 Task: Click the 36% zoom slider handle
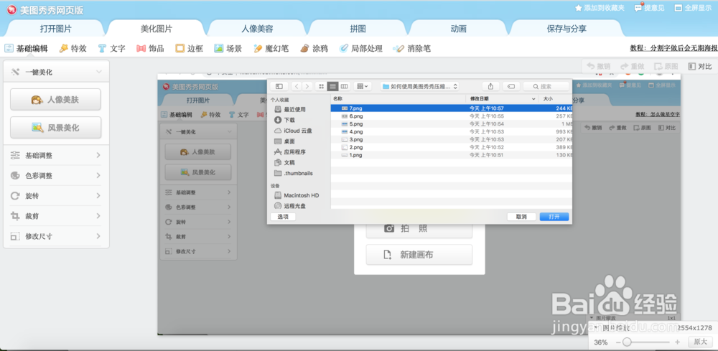[627, 342]
